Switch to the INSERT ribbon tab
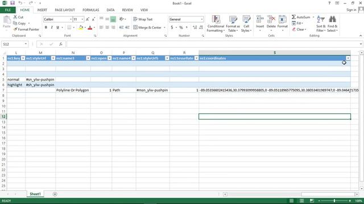 42,10
